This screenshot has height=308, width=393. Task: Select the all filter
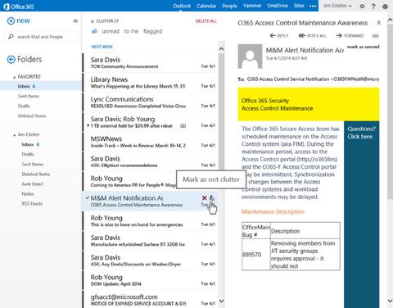(94, 31)
